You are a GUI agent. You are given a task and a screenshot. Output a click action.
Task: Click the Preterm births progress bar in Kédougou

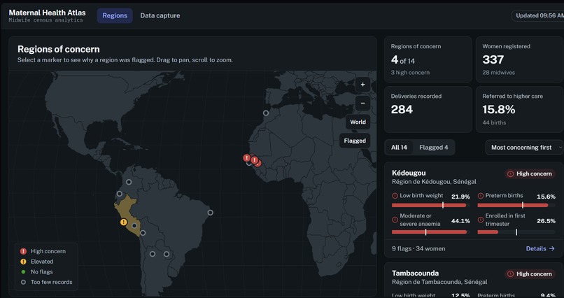516,205
